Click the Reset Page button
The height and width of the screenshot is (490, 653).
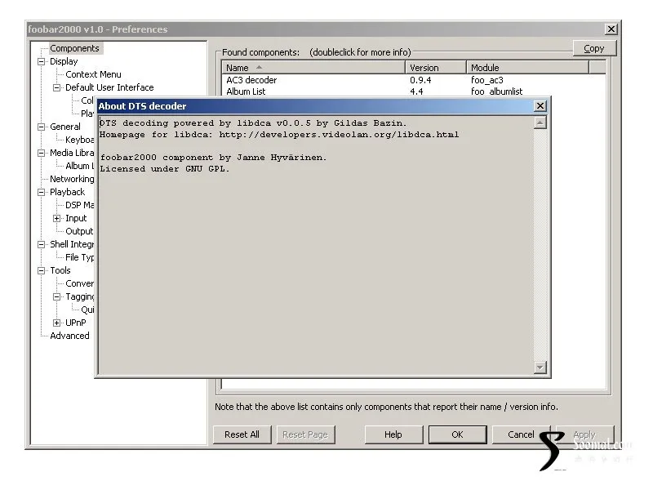305,434
